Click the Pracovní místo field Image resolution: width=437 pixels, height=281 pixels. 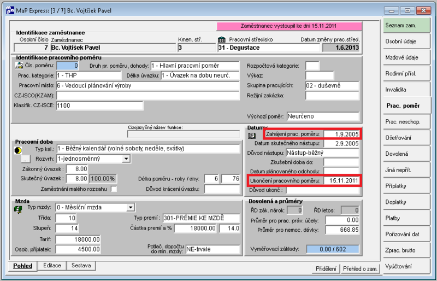click(x=147, y=86)
